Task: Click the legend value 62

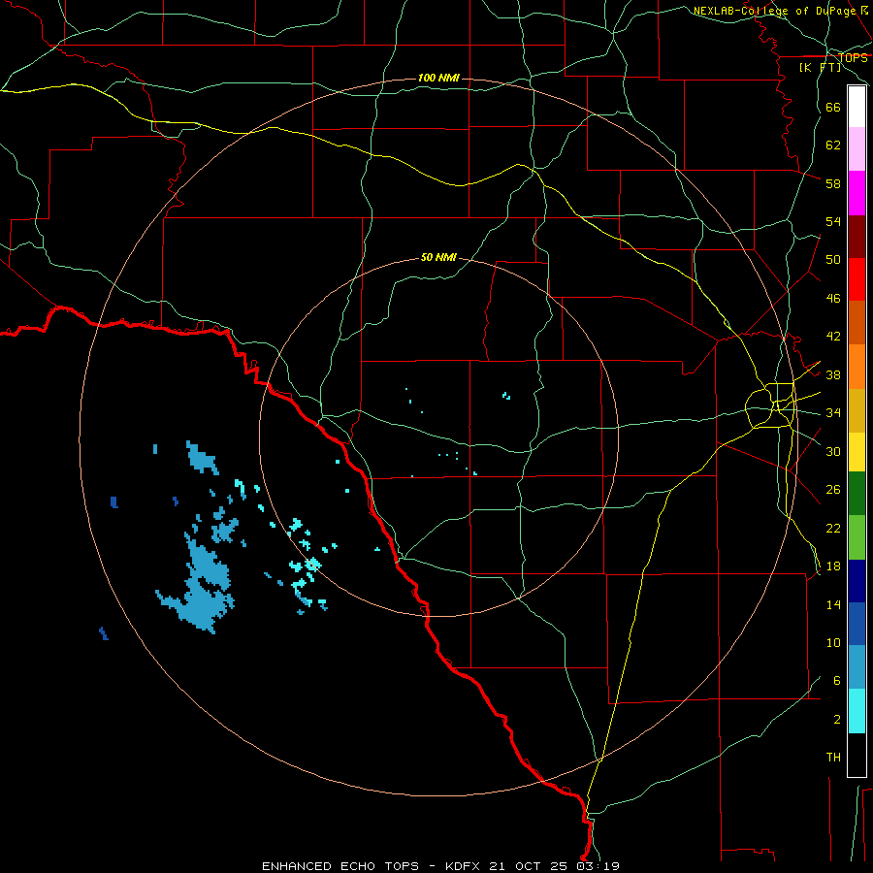Action: 833,145
